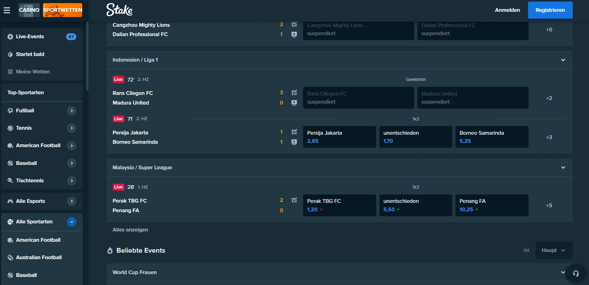Expand the Tennis submenu arrow
The image size is (589, 285).
point(72,128)
